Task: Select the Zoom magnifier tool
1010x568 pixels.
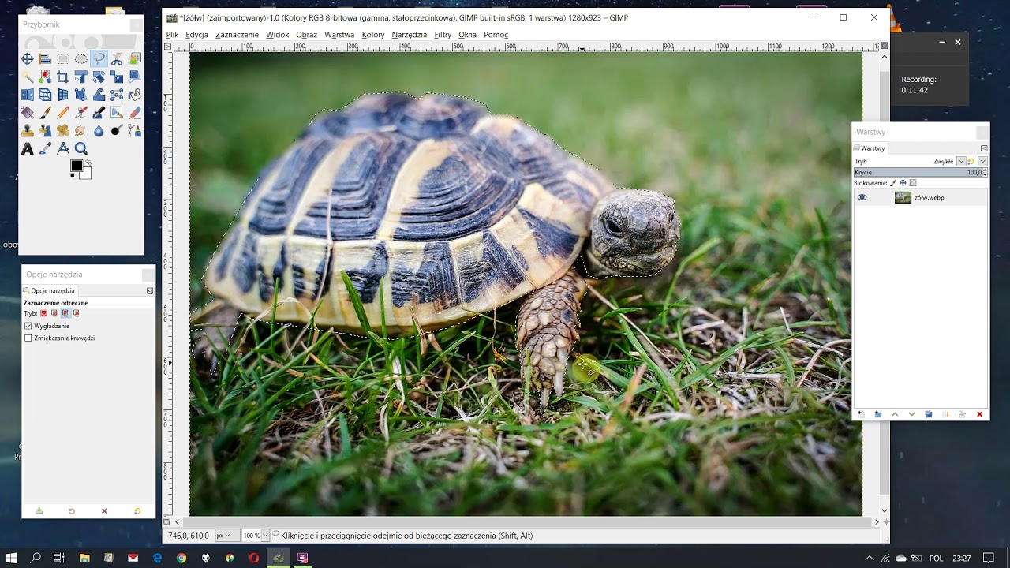Action: click(81, 148)
